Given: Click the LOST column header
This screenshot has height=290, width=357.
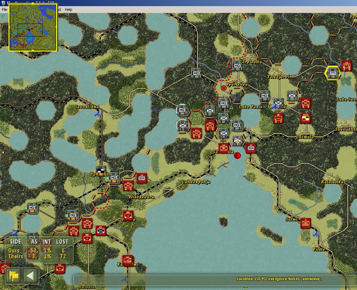Looking at the screenshot, I should [62, 242].
